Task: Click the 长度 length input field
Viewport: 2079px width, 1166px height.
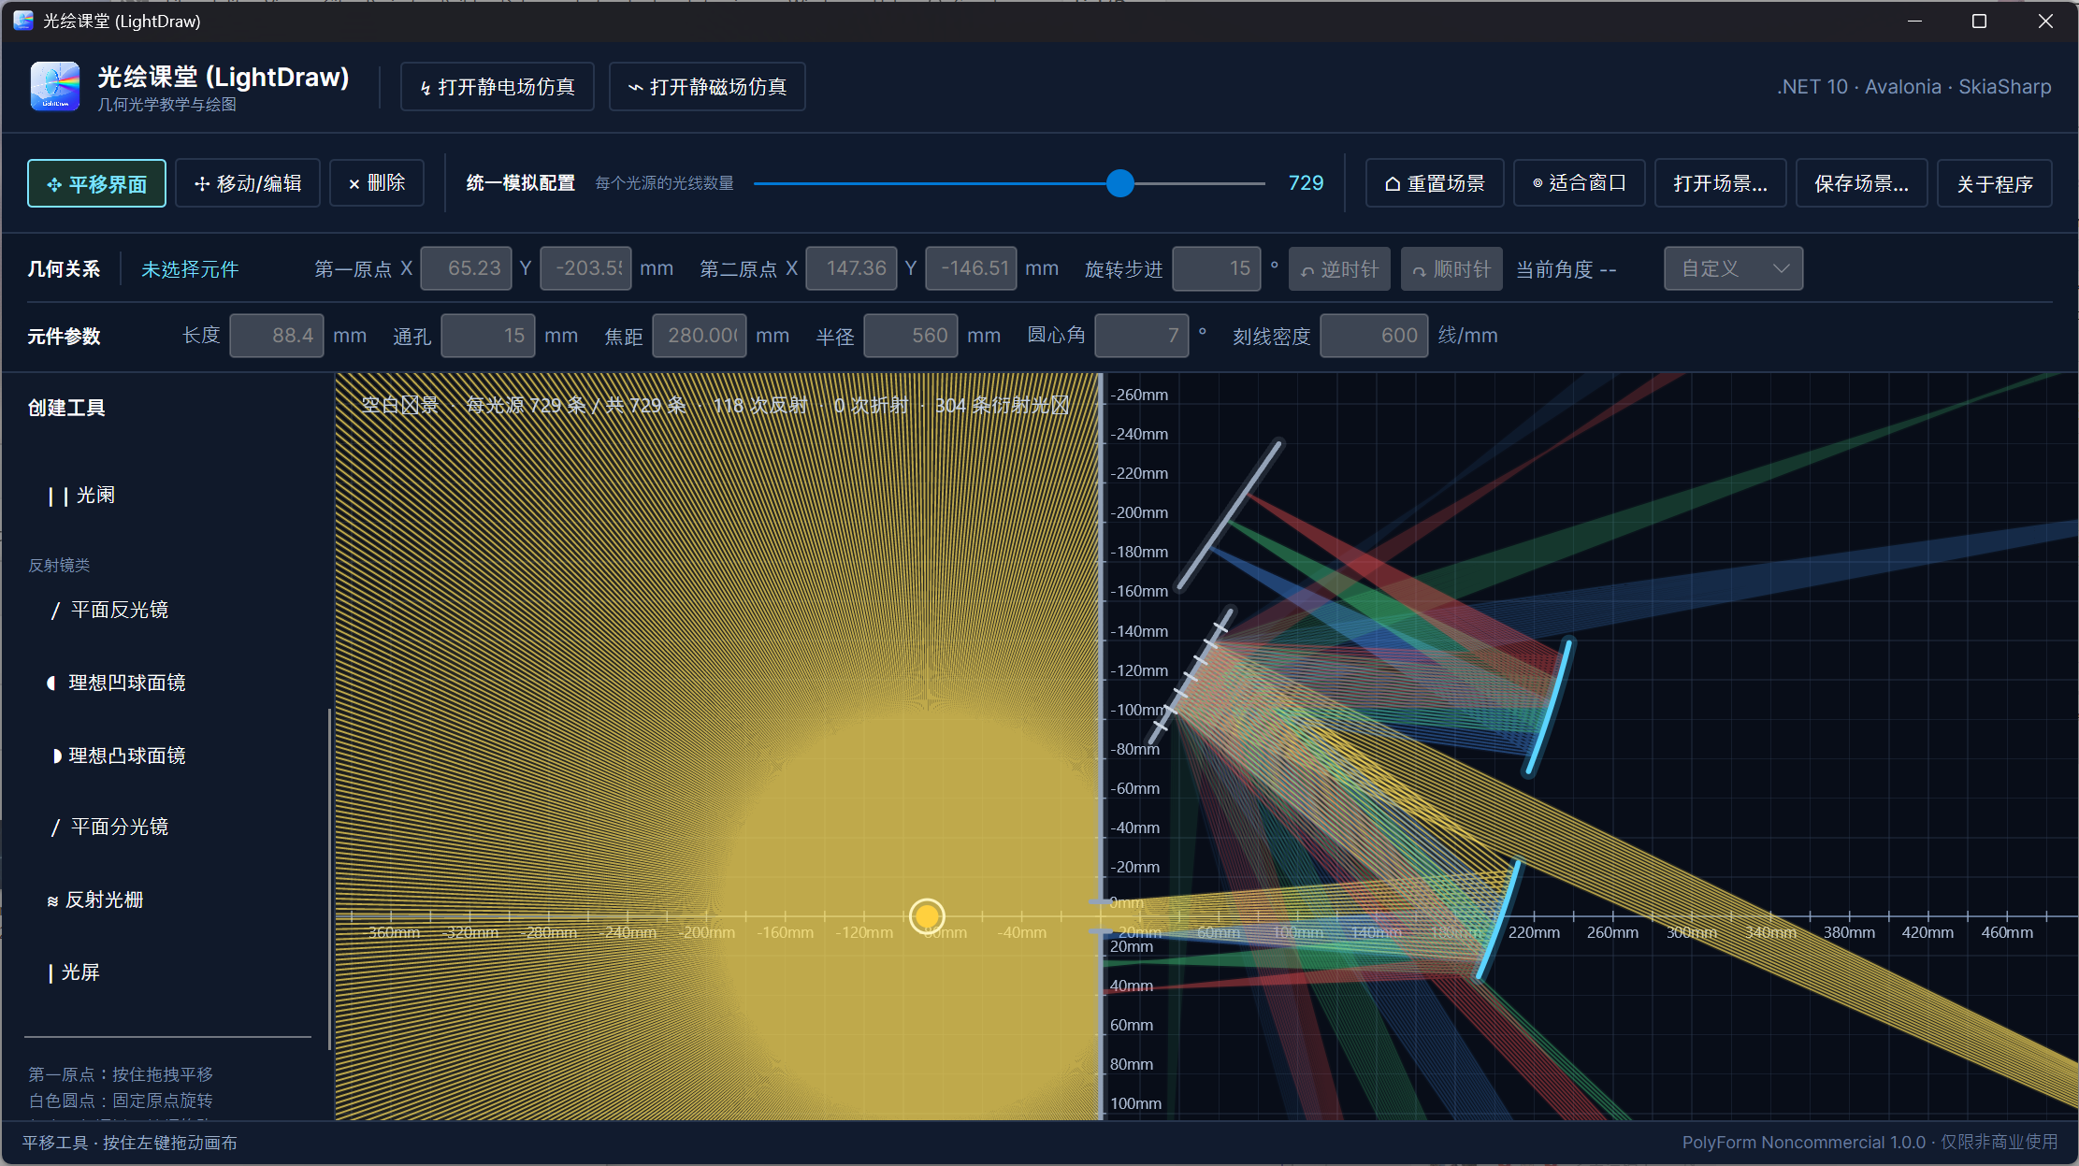Action: click(x=277, y=336)
